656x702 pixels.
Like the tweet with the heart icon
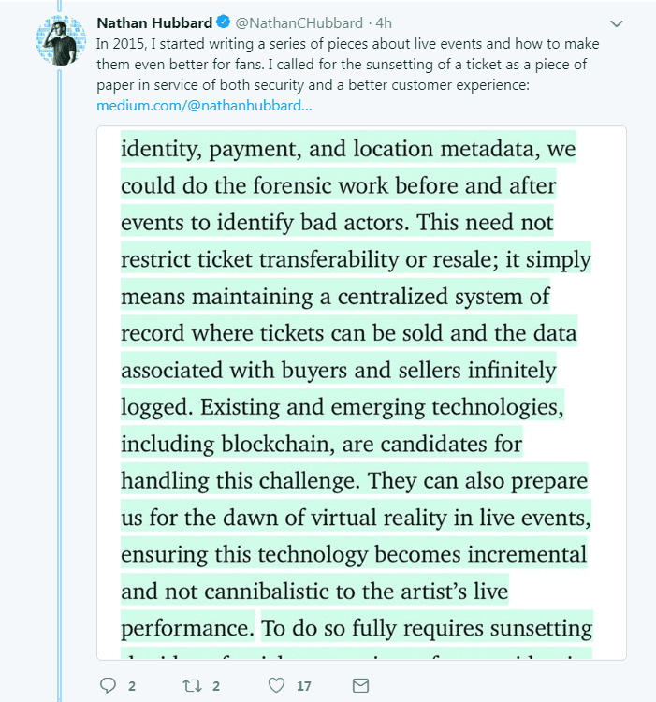point(276,685)
